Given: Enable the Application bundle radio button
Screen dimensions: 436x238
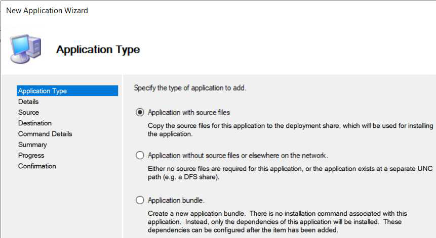Looking at the screenshot, I should (140, 200).
